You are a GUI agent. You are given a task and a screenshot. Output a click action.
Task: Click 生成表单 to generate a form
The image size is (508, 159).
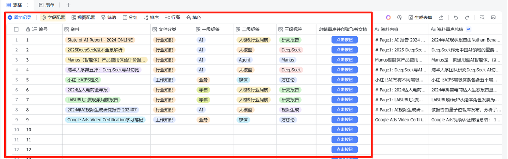click(x=420, y=18)
